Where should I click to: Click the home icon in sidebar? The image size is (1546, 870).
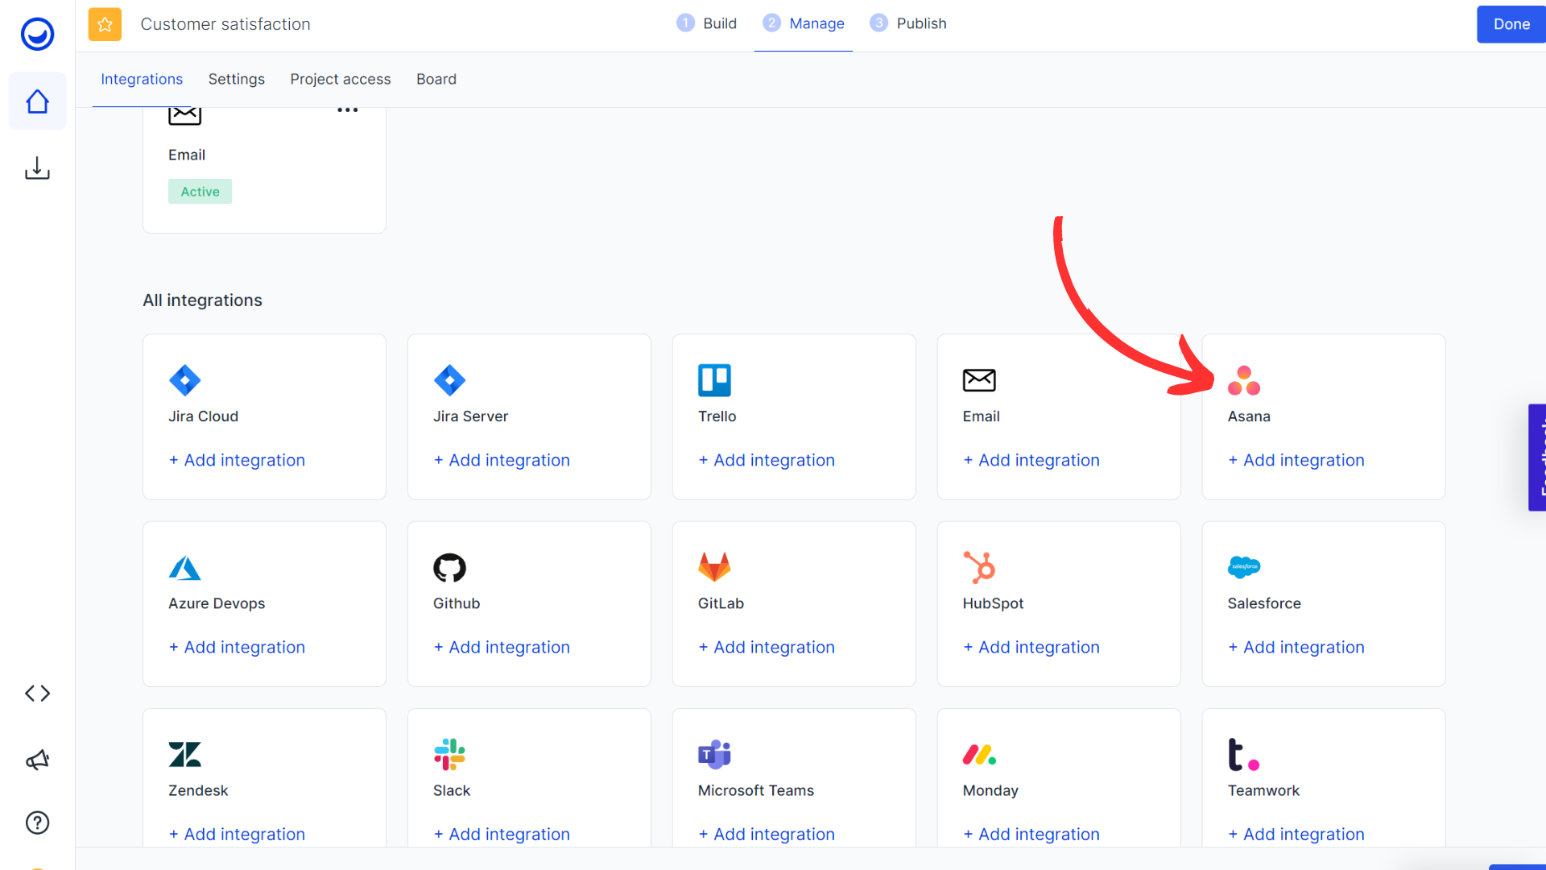pos(37,101)
